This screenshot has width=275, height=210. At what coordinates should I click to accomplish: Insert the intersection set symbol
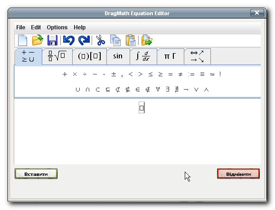pyautogui.click(x=87, y=90)
